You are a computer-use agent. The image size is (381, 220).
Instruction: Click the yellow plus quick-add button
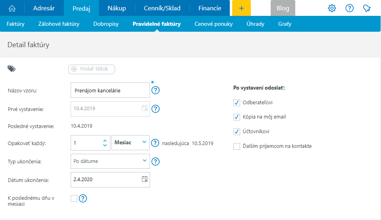click(241, 8)
